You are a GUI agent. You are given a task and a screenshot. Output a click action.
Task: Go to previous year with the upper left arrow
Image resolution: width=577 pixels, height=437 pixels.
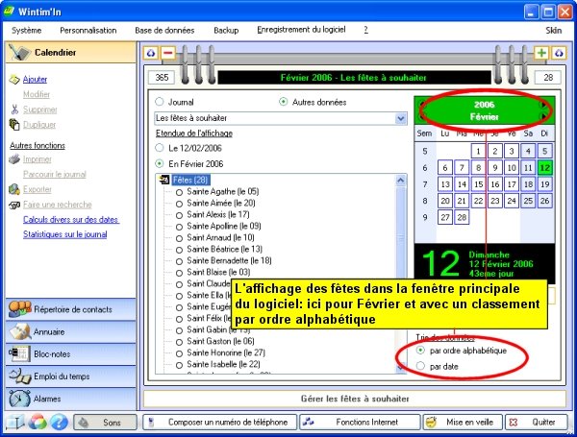pyautogui.click(x=422, y=105)
